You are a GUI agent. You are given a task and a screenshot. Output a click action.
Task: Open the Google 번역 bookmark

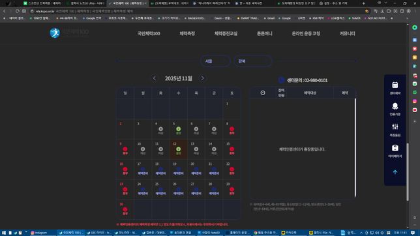(92, 18)
